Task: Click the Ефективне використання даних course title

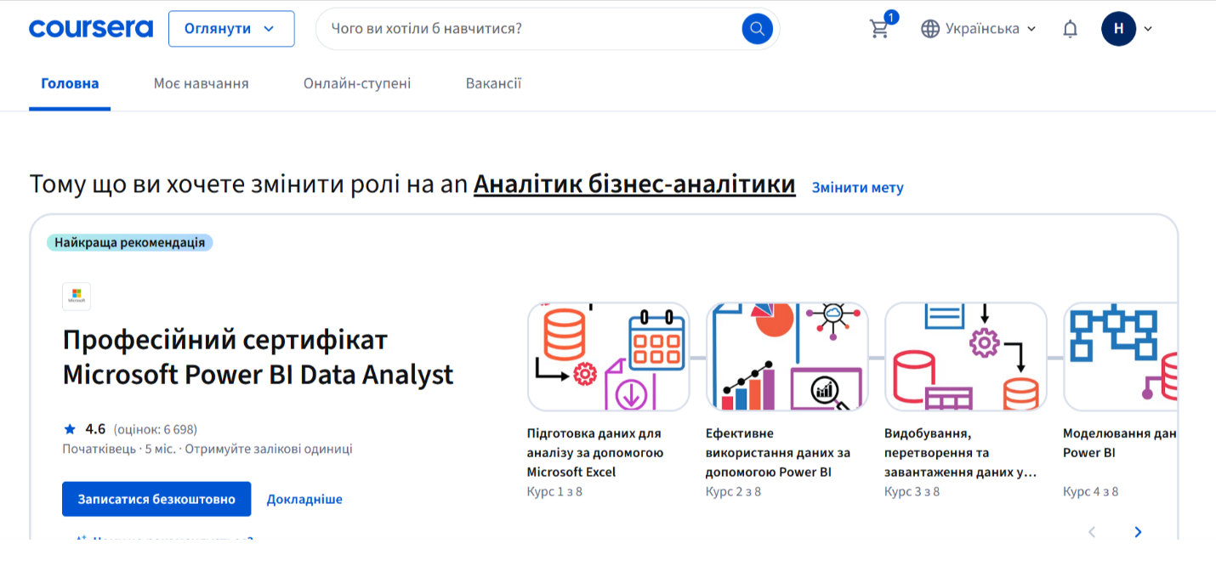Action: click(x=778, y=452)
